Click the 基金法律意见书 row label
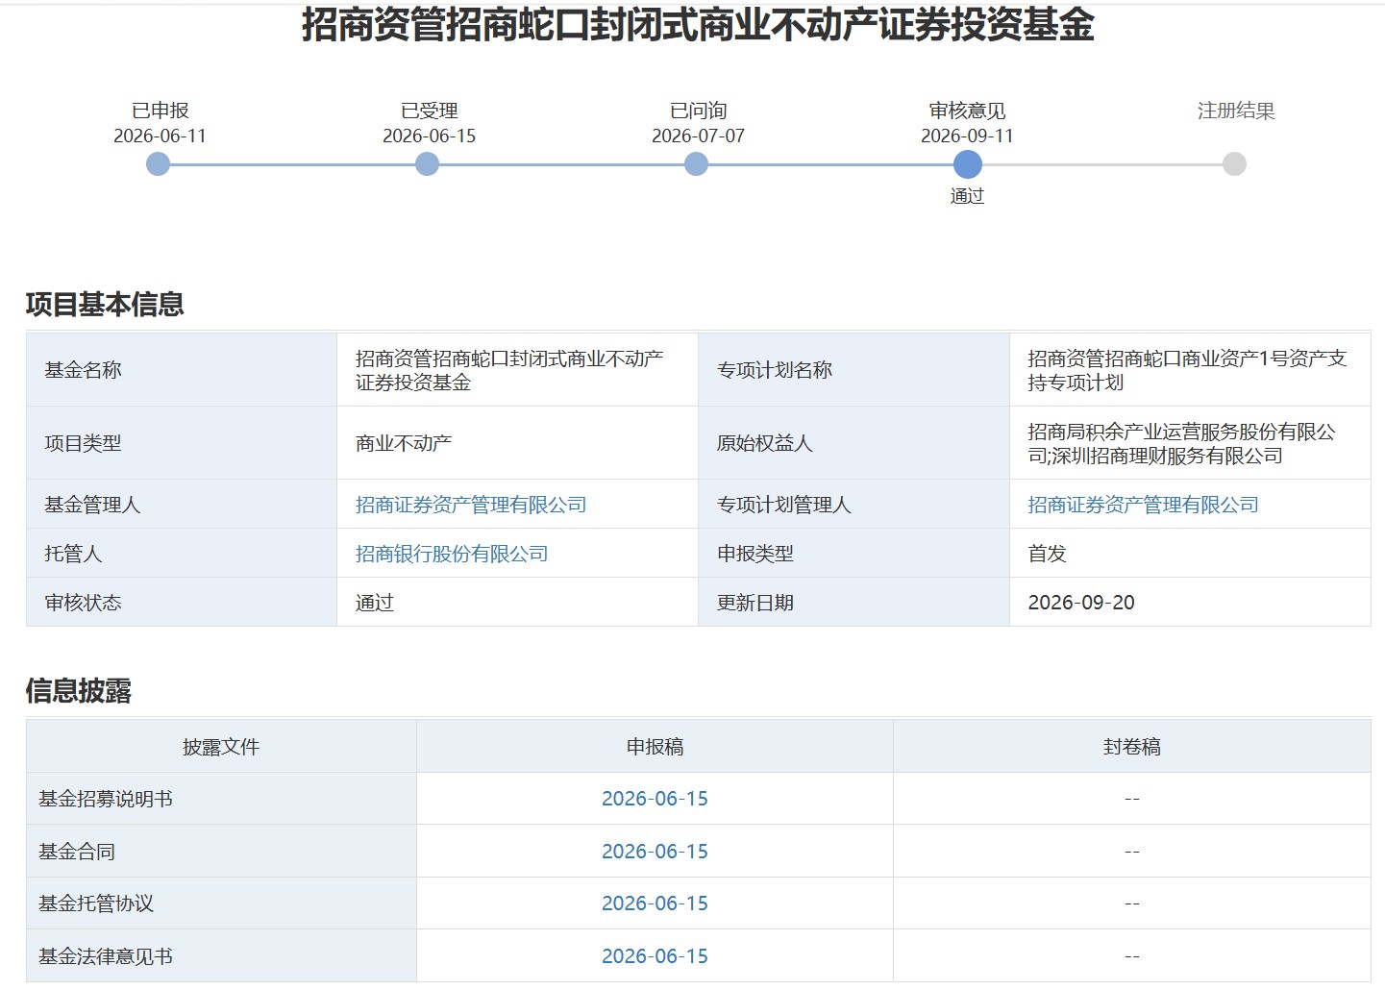Screen dimensions: 1385x990 coord(106,956)
